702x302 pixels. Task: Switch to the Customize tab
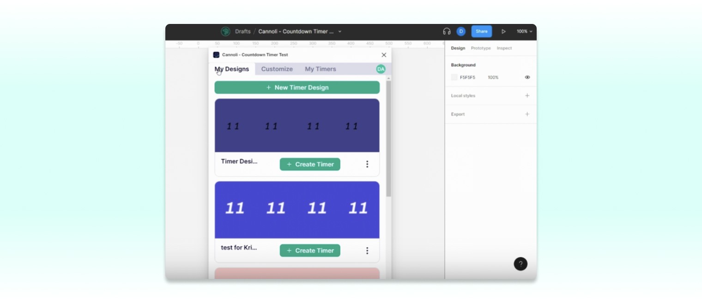pyautogui.click(x=277, y=69)
